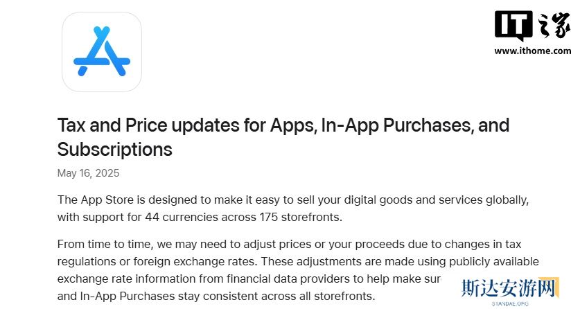This screenshot has width=580, height=309.
Task: Click the date May 16, 2025
Action: coord(88,173)
